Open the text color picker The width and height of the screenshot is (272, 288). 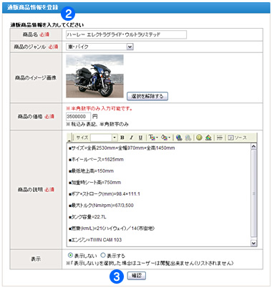click(153, 138)
